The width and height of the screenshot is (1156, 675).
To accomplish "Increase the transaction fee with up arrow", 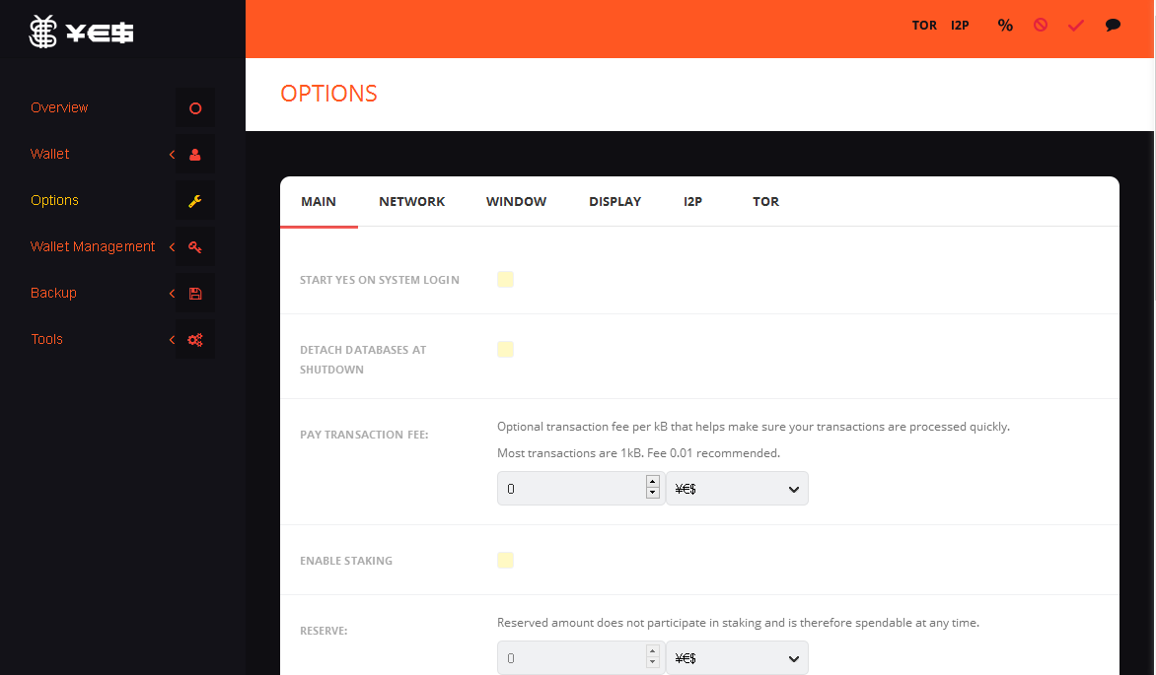I will [652, 482].
